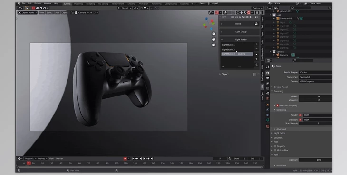The width and height of the screenshot is (347, 175).
Task: Collapse the Light collection in outliner
Action: (x=270, y=15)
